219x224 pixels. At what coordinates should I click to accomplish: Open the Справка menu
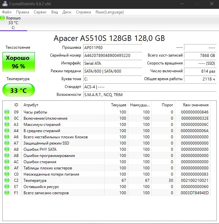pos(83,12)
